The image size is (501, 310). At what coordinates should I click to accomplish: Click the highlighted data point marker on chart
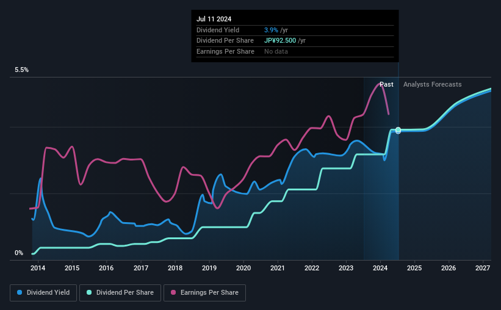point(398,130)
